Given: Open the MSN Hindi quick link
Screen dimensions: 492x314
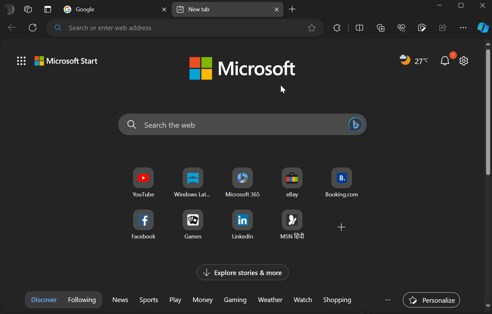Looking at the screenshot, I should pyautogui.click(x=292, y=225).
